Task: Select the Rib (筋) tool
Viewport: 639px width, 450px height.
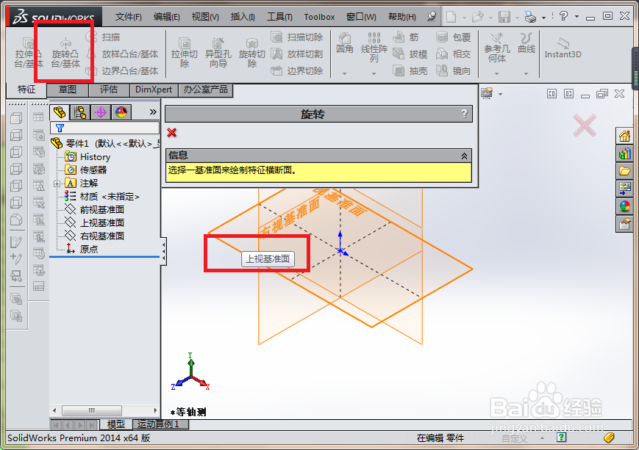Action: point(406,37)
